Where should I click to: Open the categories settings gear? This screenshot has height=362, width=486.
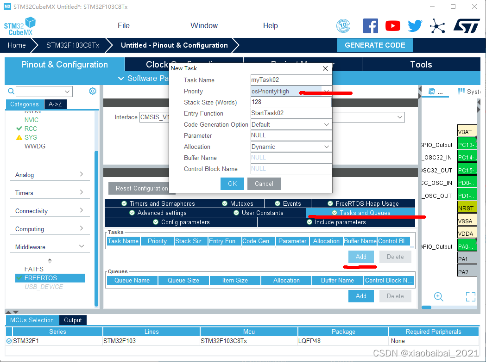[92, 91]
